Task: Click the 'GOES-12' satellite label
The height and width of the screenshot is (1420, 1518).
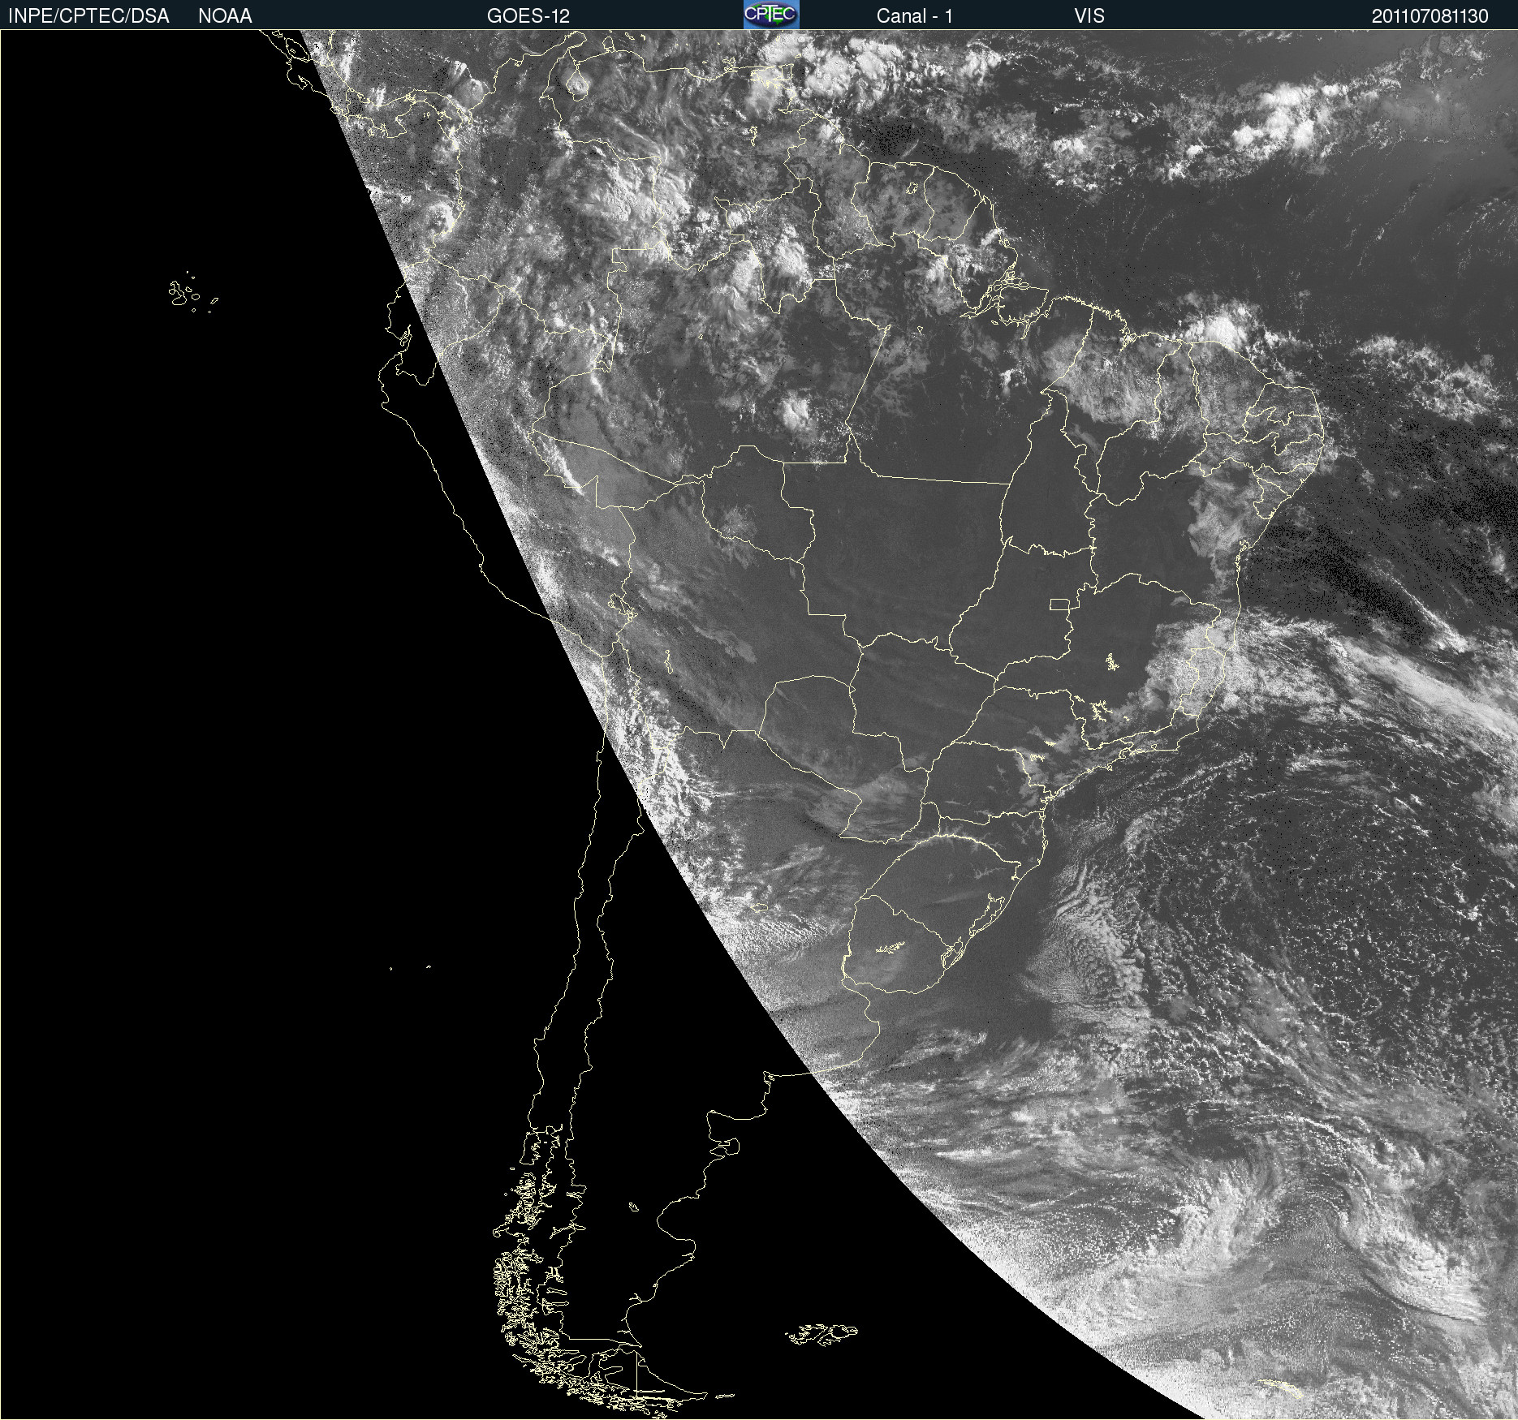Action: (x=528, y=16)
